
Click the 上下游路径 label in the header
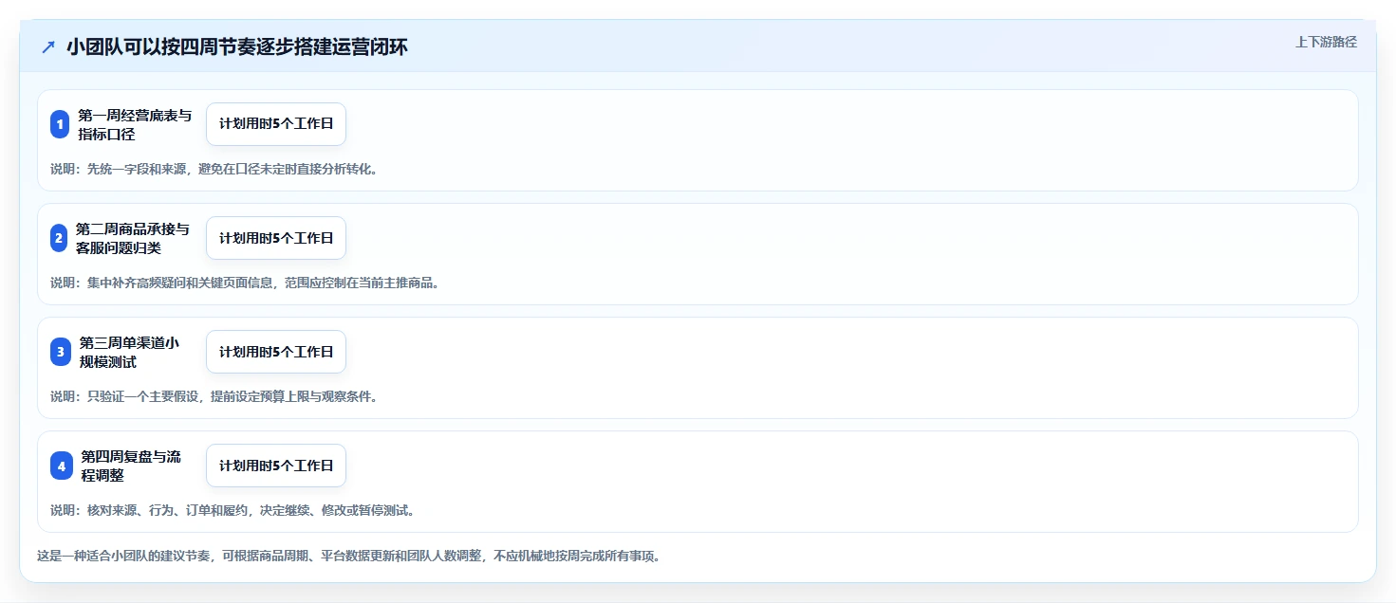(1326, 42)
